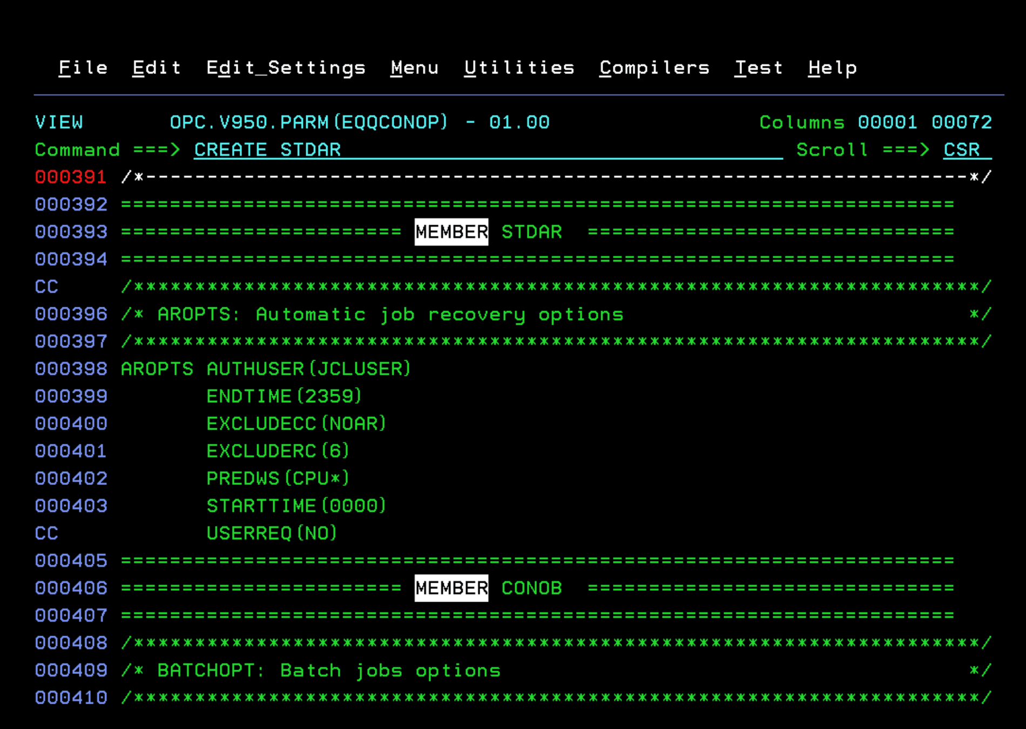The image size is (1026, 729).
Task: Click the Scroll field showing CSR
Action: (x=963, y=150)
